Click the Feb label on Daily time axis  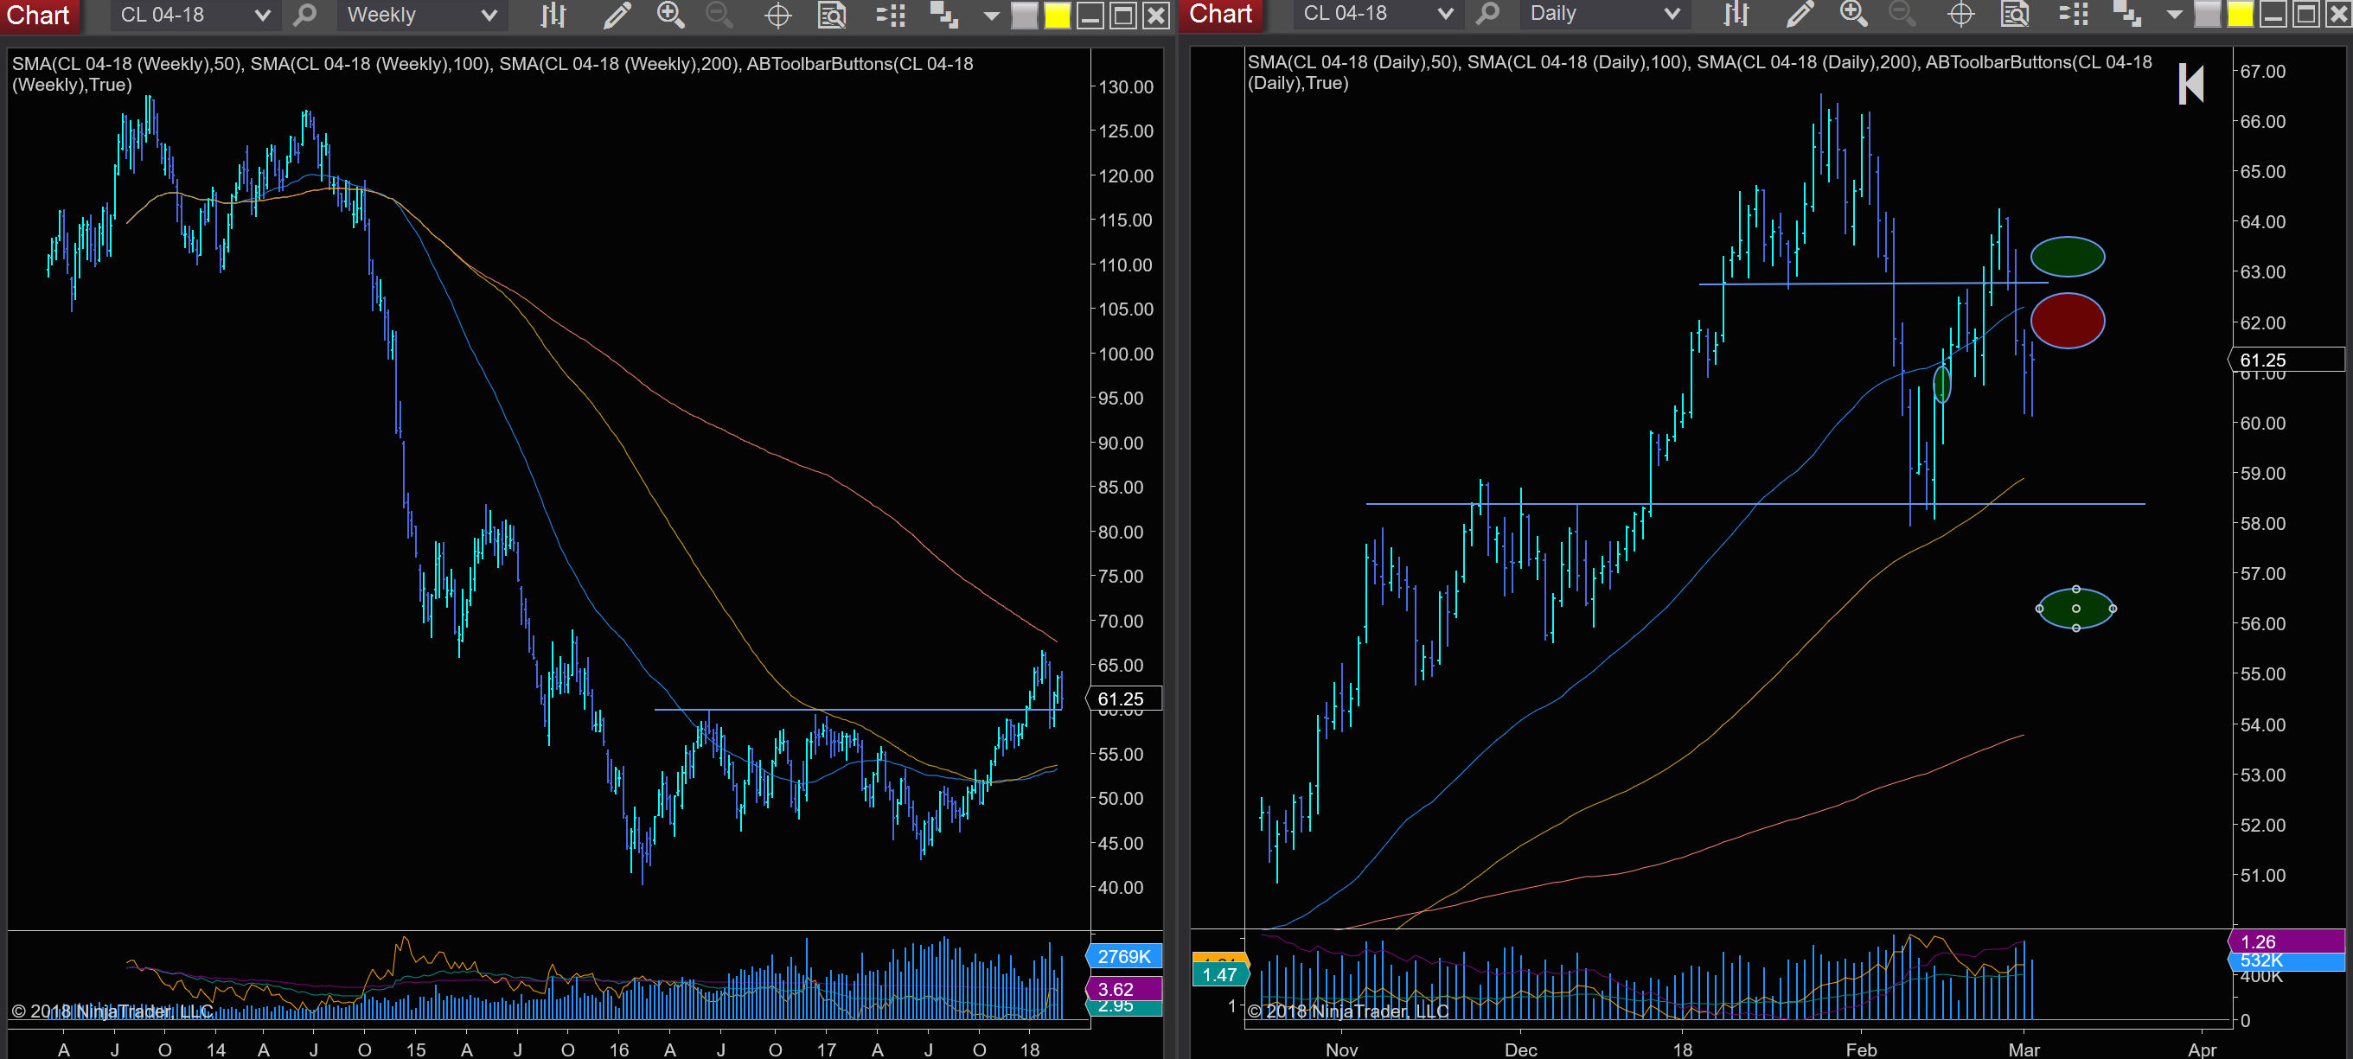tap(1861, 1049)
